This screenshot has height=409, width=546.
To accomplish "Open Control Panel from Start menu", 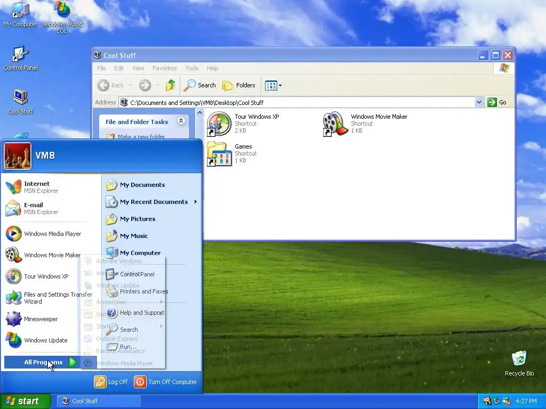I will tap(152, 274).
